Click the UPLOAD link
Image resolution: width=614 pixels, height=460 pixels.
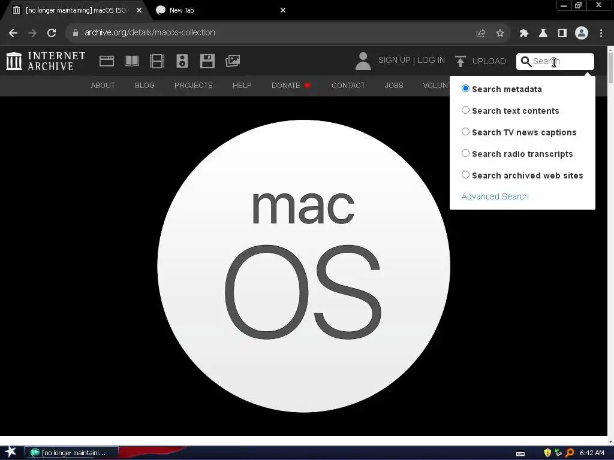point(489,61)
